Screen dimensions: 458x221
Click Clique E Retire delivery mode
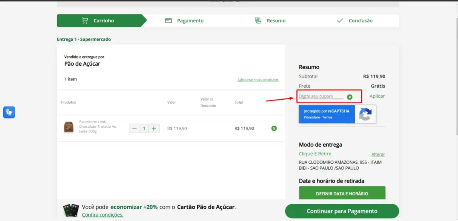[x=315, y=154]
